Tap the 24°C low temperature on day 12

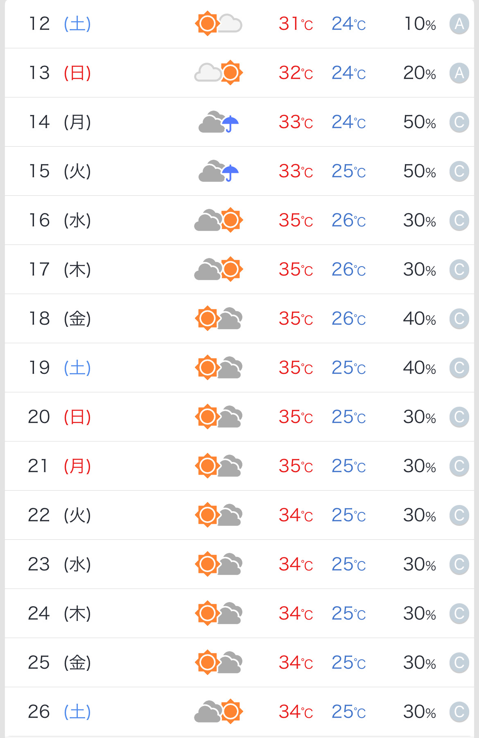click(x=349, y=24)
